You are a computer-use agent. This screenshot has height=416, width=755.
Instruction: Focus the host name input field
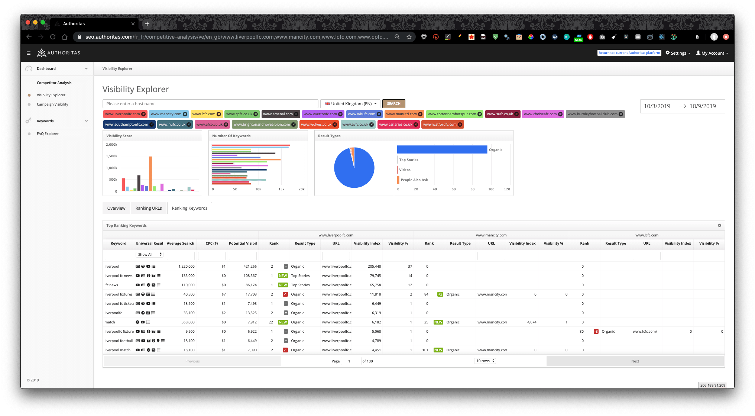tap(210, 104)
